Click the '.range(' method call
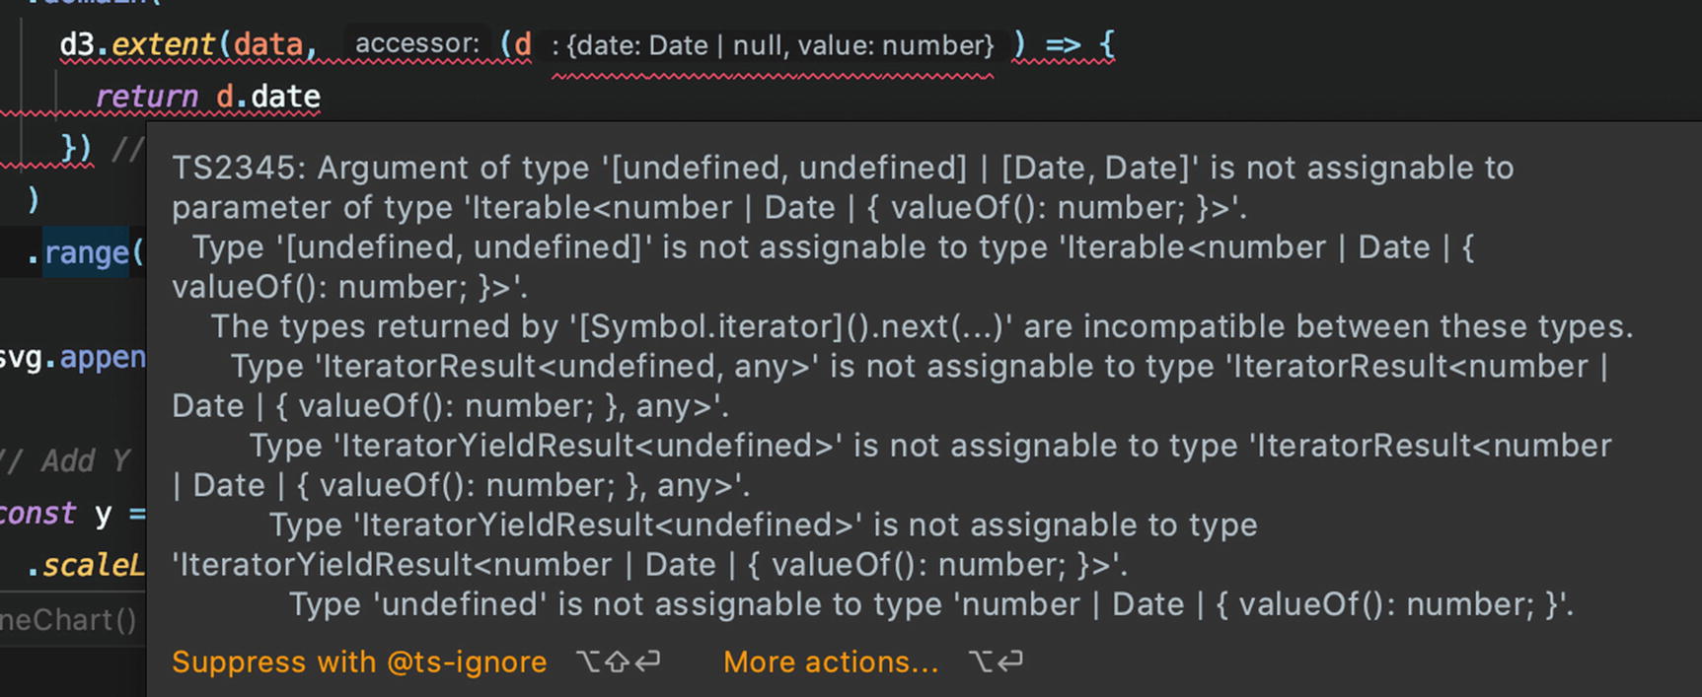 [87, 252]
